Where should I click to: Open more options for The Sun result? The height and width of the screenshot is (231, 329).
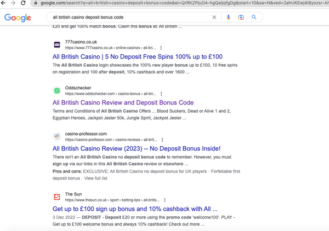165,200
